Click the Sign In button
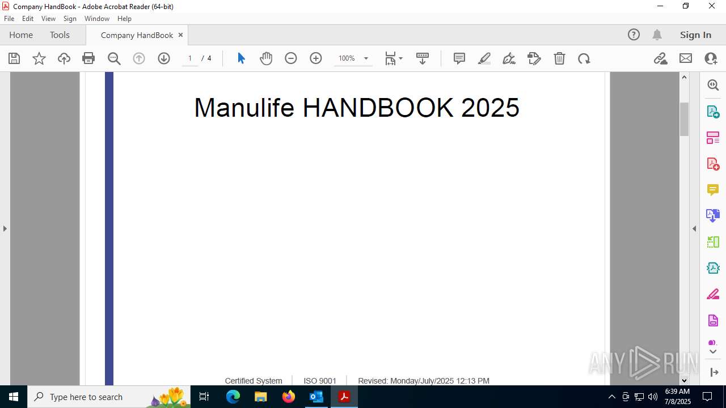The height and width of the screenshot is (408, 726). (x=695, y=35)
